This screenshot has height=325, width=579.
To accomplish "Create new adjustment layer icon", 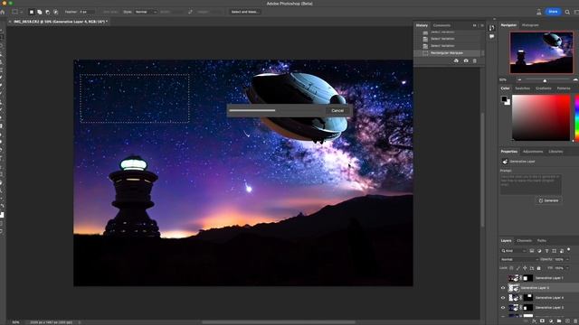I will (x=551, y=321).
